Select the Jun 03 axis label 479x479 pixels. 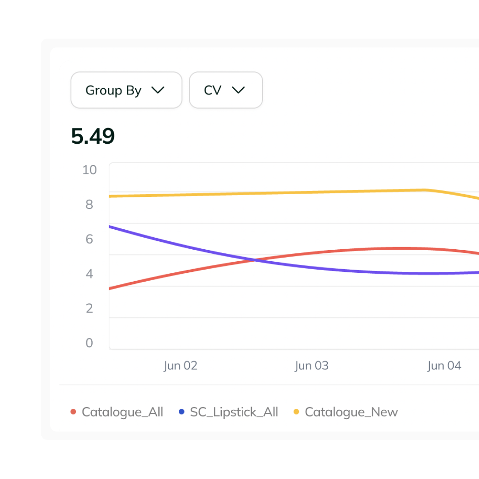[312, 365]
